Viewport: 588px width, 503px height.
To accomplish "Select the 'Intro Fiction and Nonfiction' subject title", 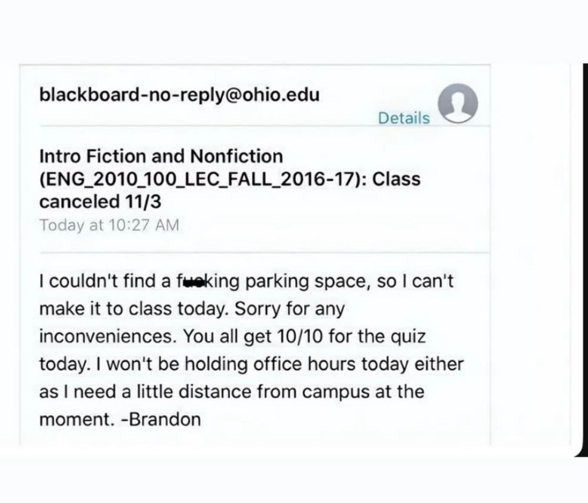I will (x=161, y=156).
